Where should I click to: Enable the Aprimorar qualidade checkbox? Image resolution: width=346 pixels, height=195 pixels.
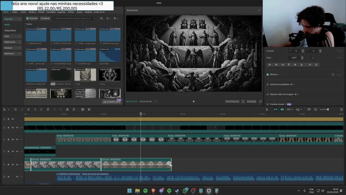[268, 84]
